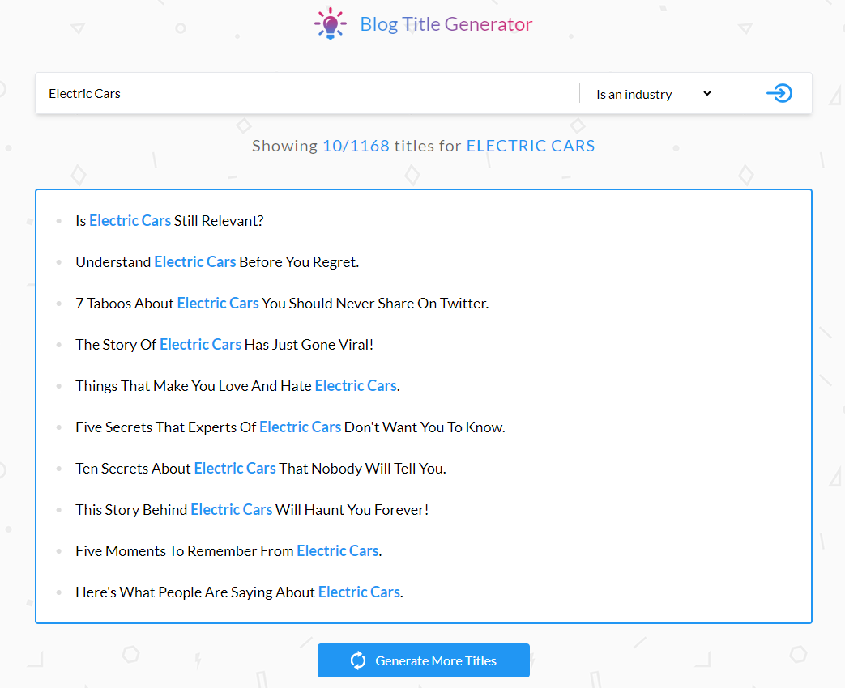Click the Electric Cars keyword input field
845x688 pixels.
[x=308, y=94]
